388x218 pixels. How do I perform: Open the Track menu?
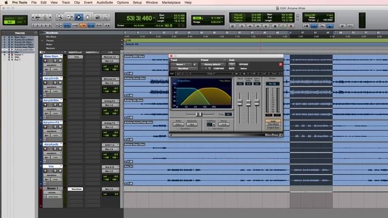(65, 2)
